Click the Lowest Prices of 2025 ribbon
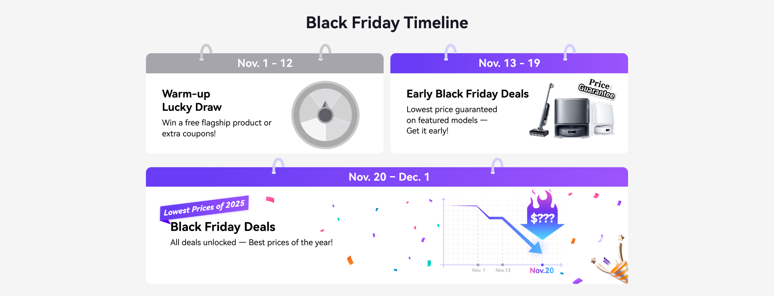 [204, 207]
